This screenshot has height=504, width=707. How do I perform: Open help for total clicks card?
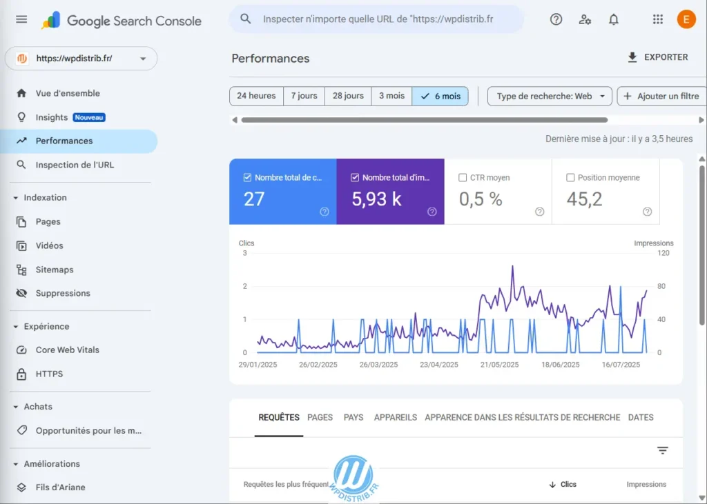(x=325, y=212)
